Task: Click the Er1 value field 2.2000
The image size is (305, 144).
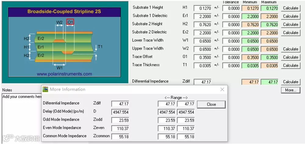Action: coord(203,16)
